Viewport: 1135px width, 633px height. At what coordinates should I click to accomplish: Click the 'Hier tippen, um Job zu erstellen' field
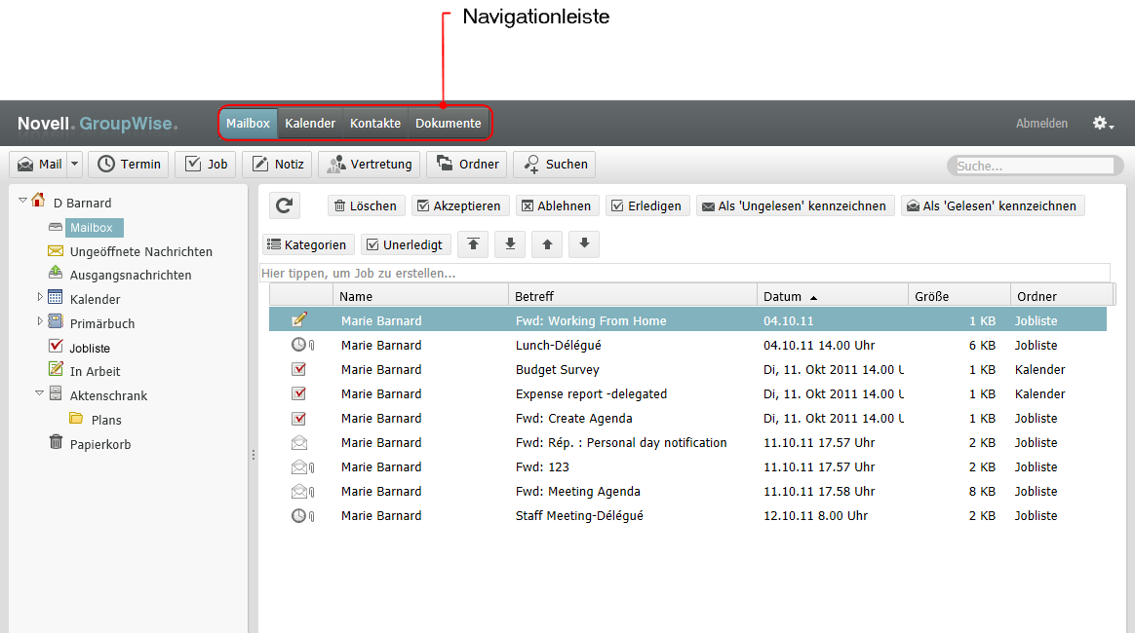click(x=685, y=273)
